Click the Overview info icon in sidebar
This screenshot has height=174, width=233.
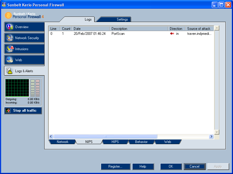(x=10, y=27)
